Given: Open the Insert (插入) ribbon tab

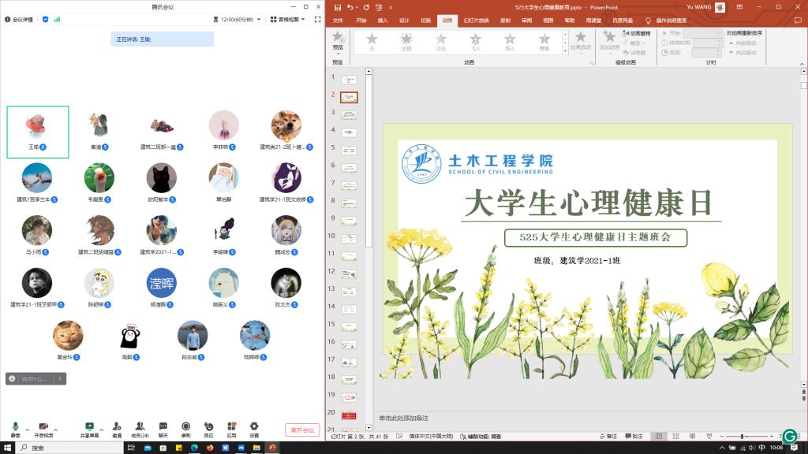Looking at the screenshot, I should (x=383, y=20).
